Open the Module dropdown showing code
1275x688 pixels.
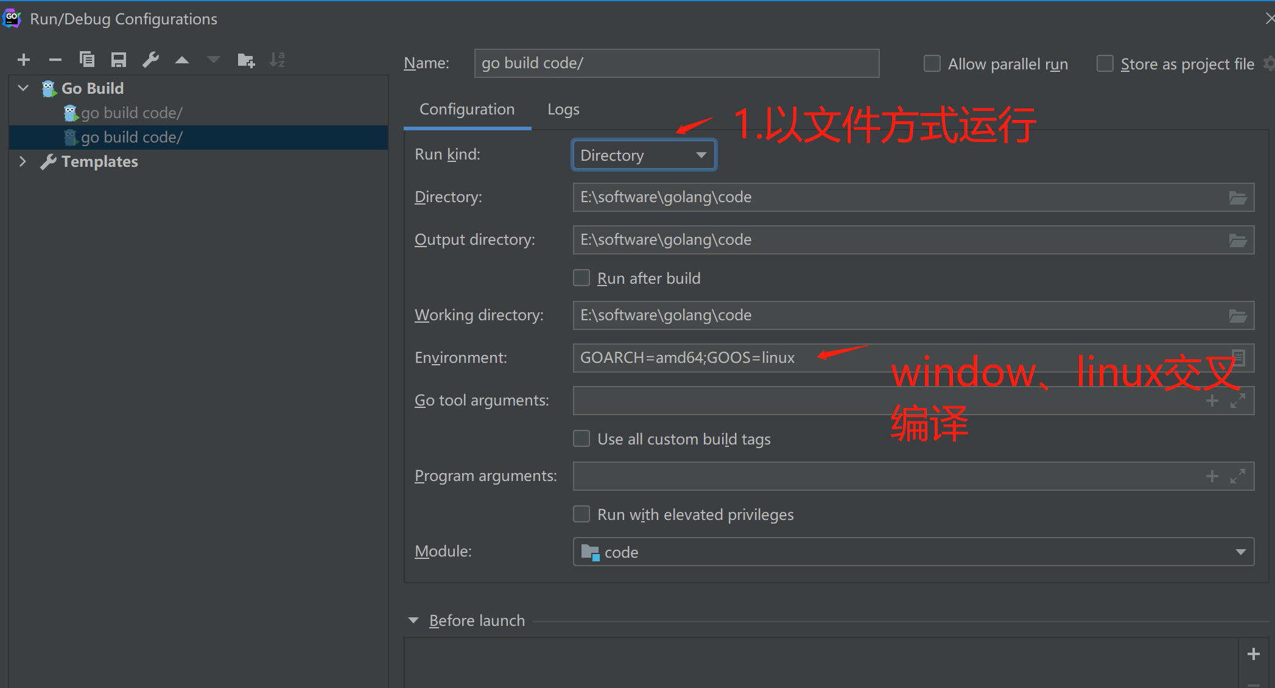(x=913, y=552)
